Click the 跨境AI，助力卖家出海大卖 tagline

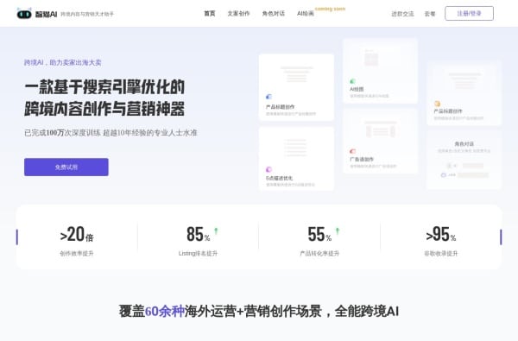click(x=63, y=62)
